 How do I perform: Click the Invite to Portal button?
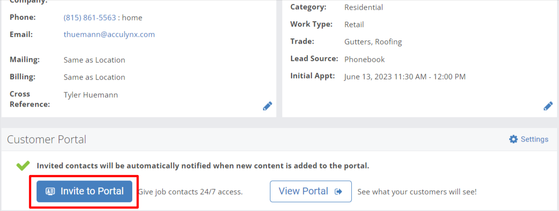click(x=84, y=191)
